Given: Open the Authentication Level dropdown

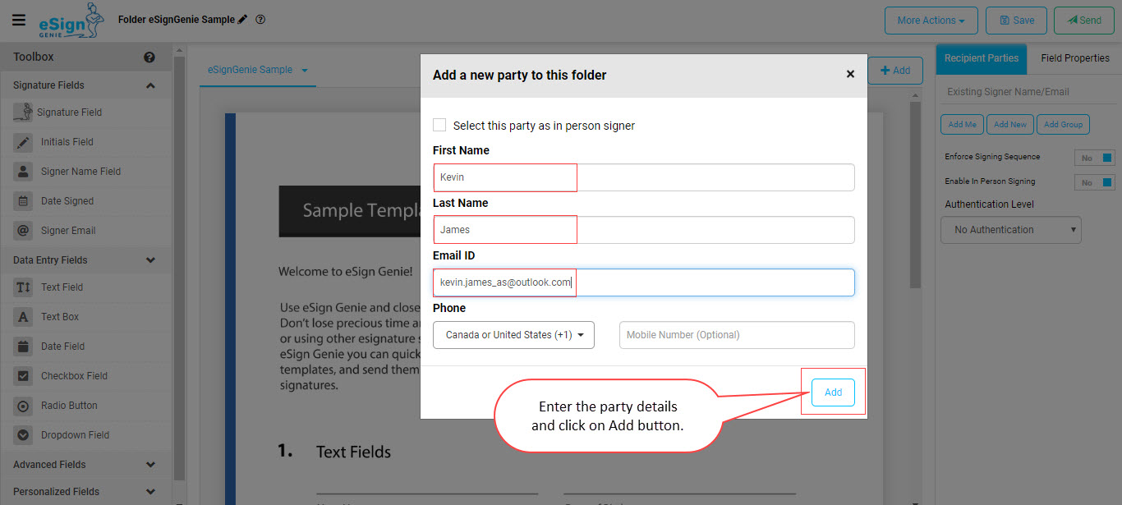Looking at the screenshot, I should point(1011,230).
